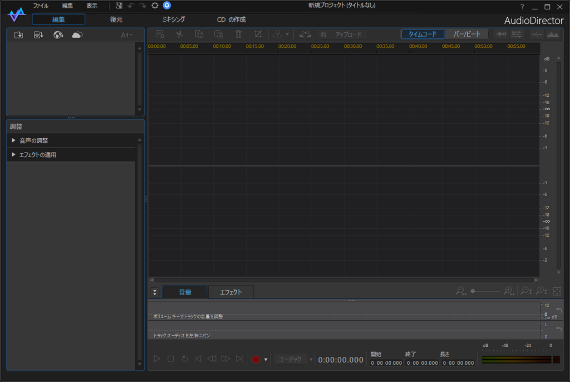Toggle the waveform display view
The width and height of the screenshot is (570, 382).
point(537,35)
